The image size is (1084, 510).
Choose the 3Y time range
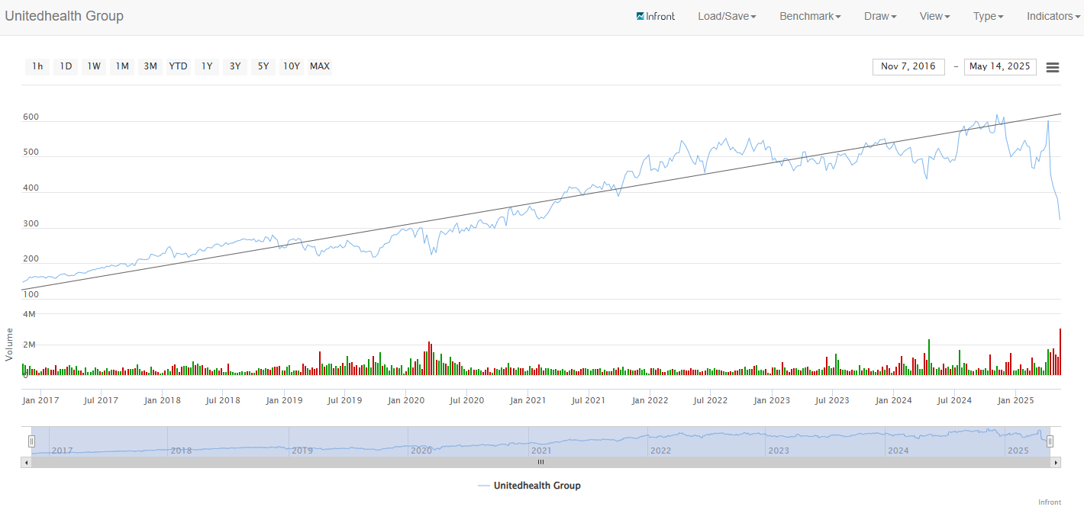pos(235,66)
